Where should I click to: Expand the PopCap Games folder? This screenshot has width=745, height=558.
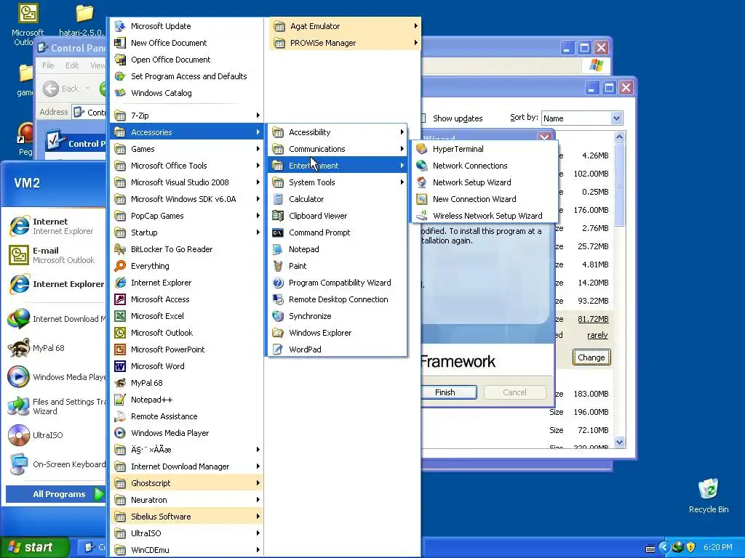tap(187, 216)
